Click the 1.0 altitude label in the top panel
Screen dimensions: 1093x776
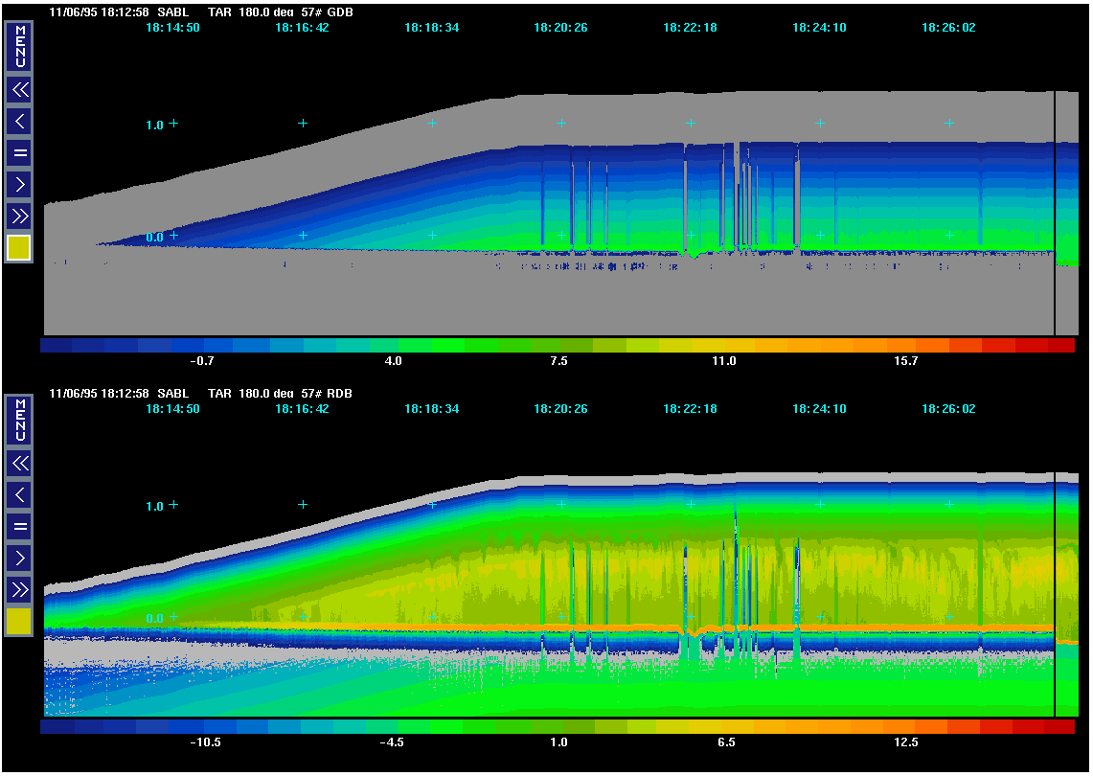coord(154,125)
